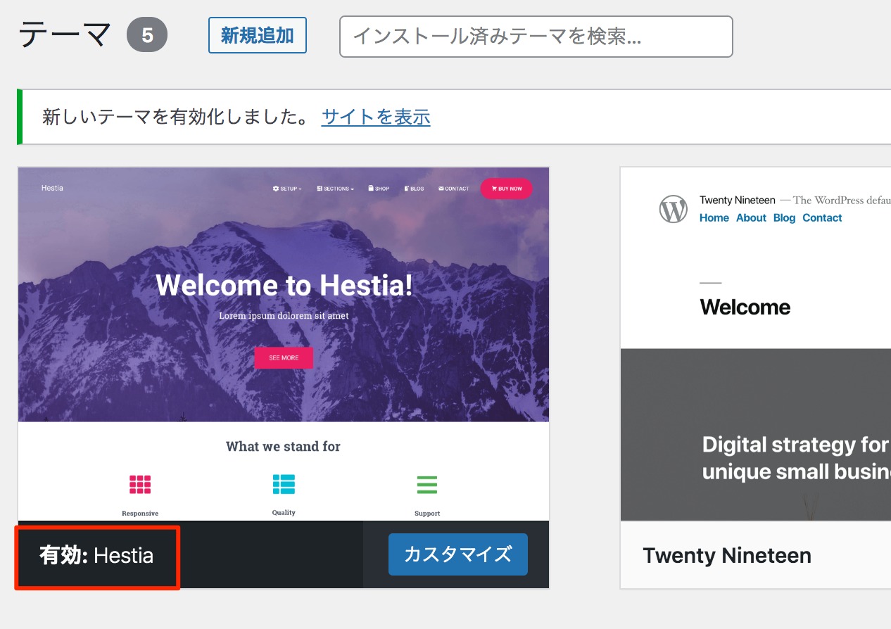Click the Twenty Nineteen theme name
The image size is (891, 629).
click(726, 555)
